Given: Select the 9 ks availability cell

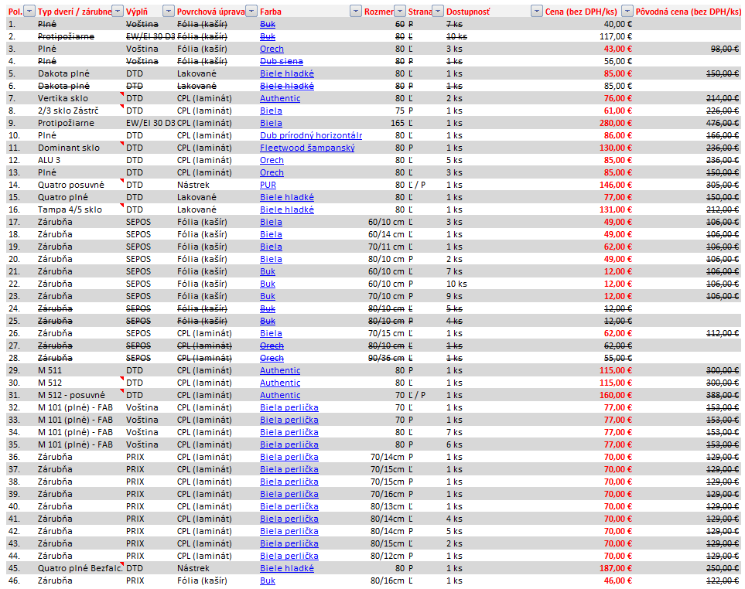Looking at the screenshot, I should tap(454, 296).
